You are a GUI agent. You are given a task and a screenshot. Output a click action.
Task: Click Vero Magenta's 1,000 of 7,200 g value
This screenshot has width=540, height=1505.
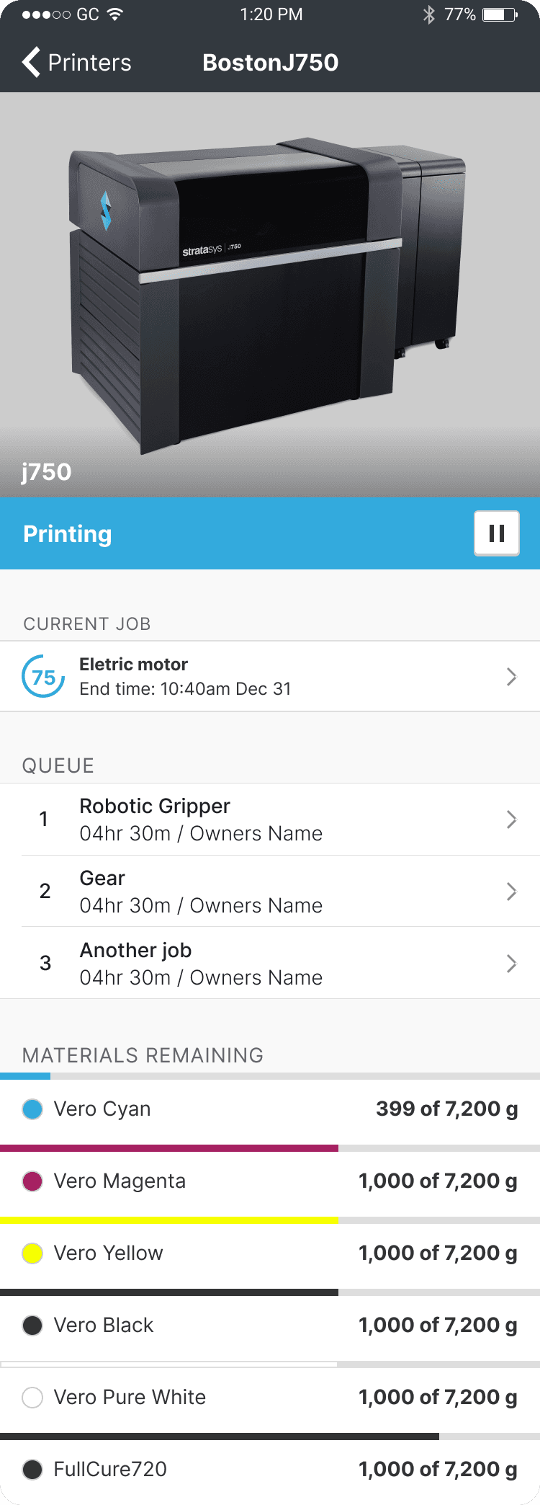pos(438,1181)
